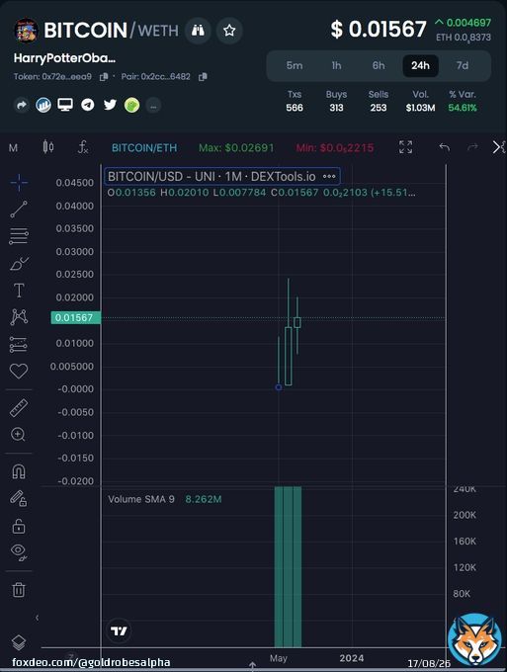Screen dimensions: 507x672
Task: Click the HarryPotterOba... token name
Action: click(x=64, y=58)
